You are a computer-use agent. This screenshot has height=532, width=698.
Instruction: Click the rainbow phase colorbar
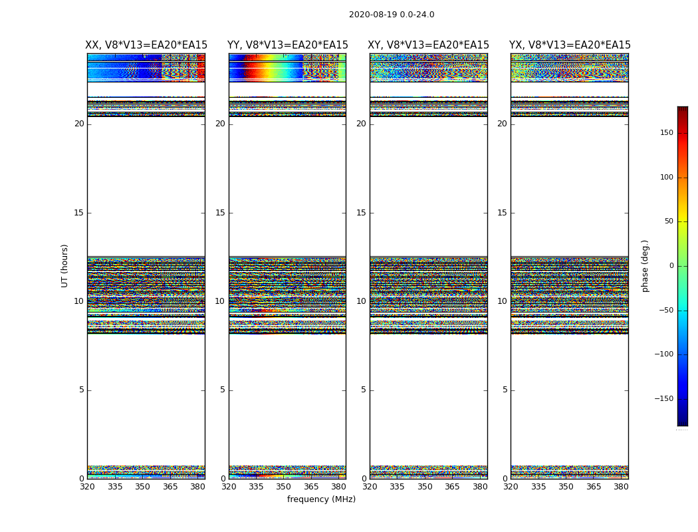click(683, 266)
